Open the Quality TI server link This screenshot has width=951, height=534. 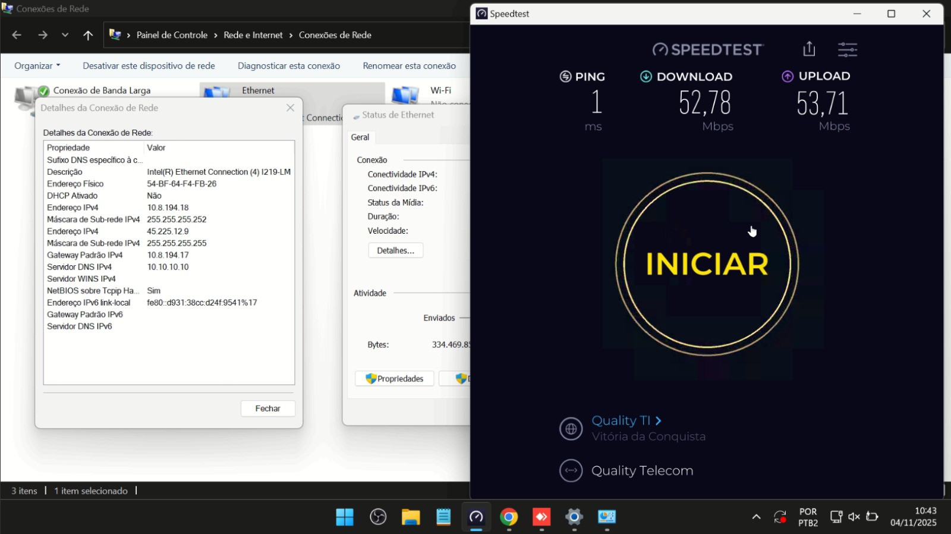pyautogui.click(x=626, y=420)
